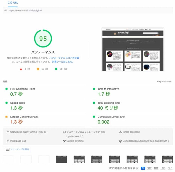Click the green circle 90–100 legend icon
175x172 pixels.
tap(56, 69)
